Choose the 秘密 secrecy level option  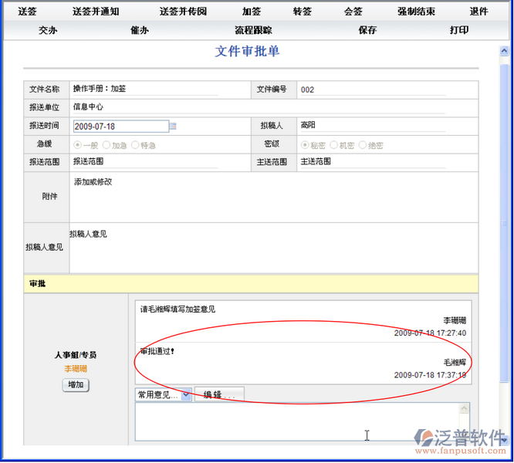[x=305, y=145]
